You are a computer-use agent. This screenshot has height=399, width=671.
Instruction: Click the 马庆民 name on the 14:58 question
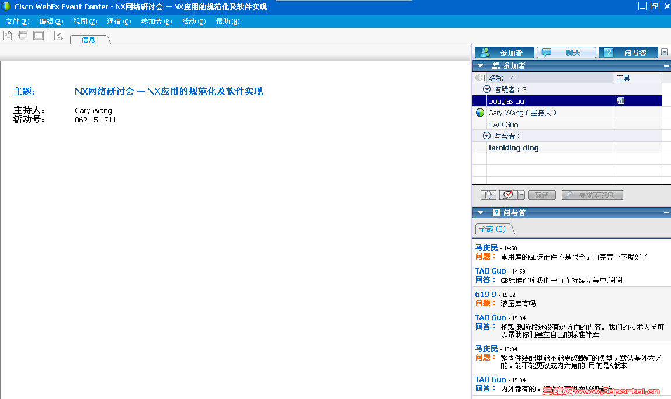[486, 247]
